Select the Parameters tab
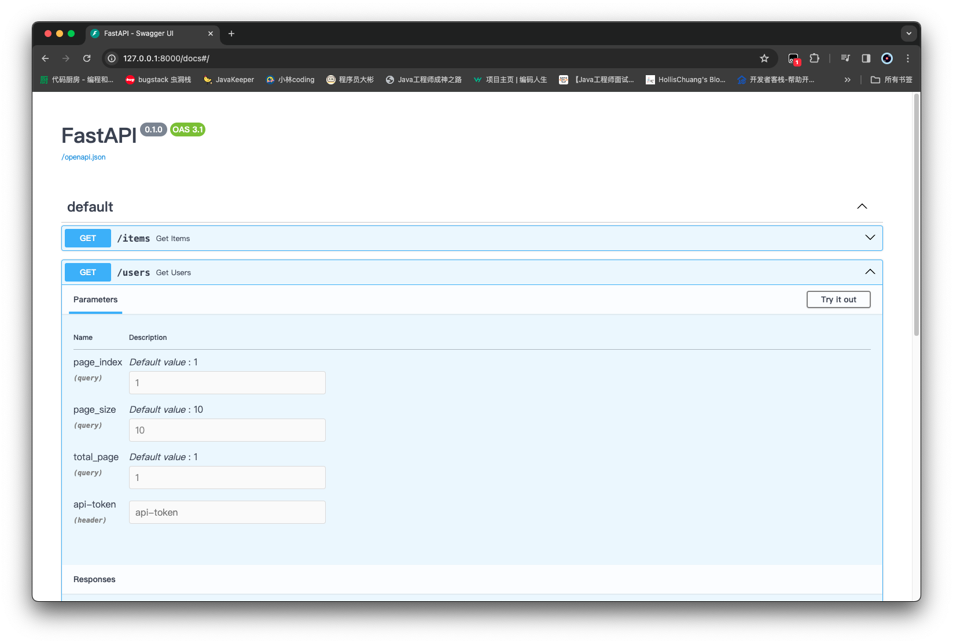The width and height of the screenshot is (953, 644). 95,299
